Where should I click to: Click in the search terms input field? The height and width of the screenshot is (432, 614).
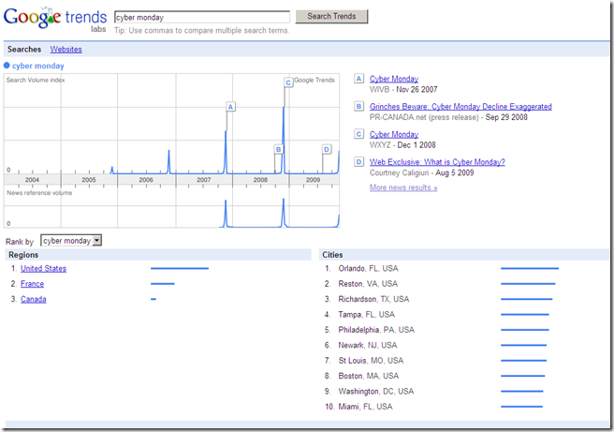point(202,17)
